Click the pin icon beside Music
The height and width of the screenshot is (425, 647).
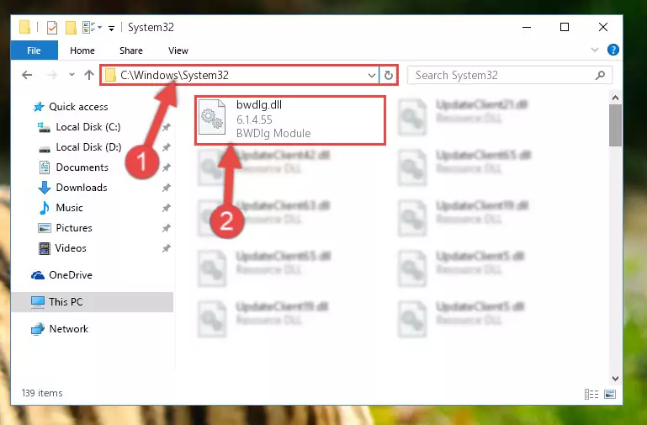click(167, 209)
